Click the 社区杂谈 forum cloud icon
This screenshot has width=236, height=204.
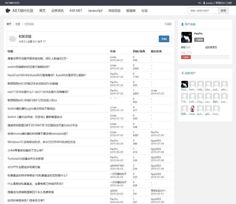click(13, 39)
